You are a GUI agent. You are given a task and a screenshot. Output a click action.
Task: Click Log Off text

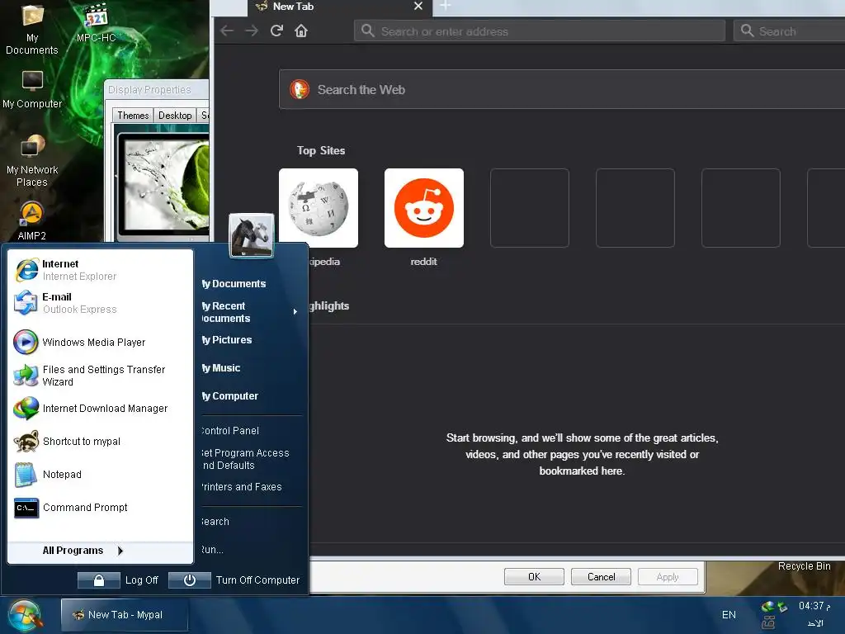click(142, 580)
